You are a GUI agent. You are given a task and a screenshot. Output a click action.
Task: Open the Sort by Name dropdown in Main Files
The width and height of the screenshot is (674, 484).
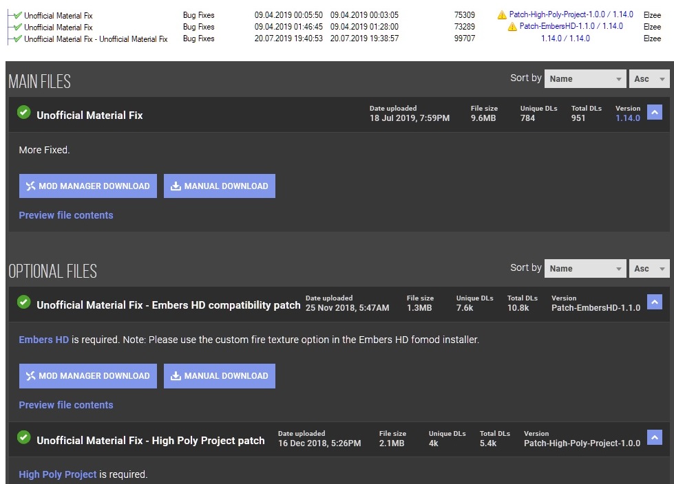tap(585, 78)
